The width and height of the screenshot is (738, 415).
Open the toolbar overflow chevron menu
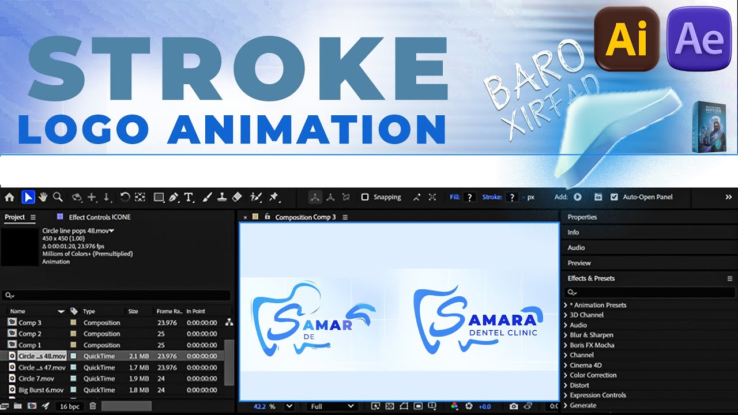tap(728, 197)
